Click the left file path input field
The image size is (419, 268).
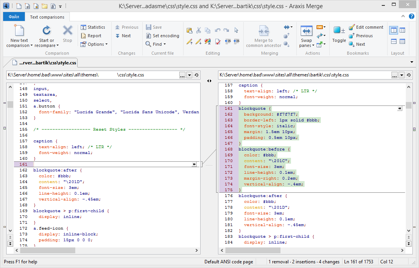92,75
